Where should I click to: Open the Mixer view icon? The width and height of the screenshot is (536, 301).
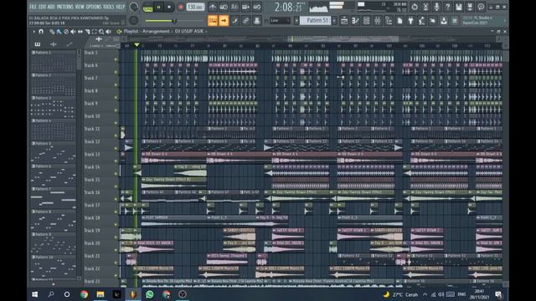[378, 21]
